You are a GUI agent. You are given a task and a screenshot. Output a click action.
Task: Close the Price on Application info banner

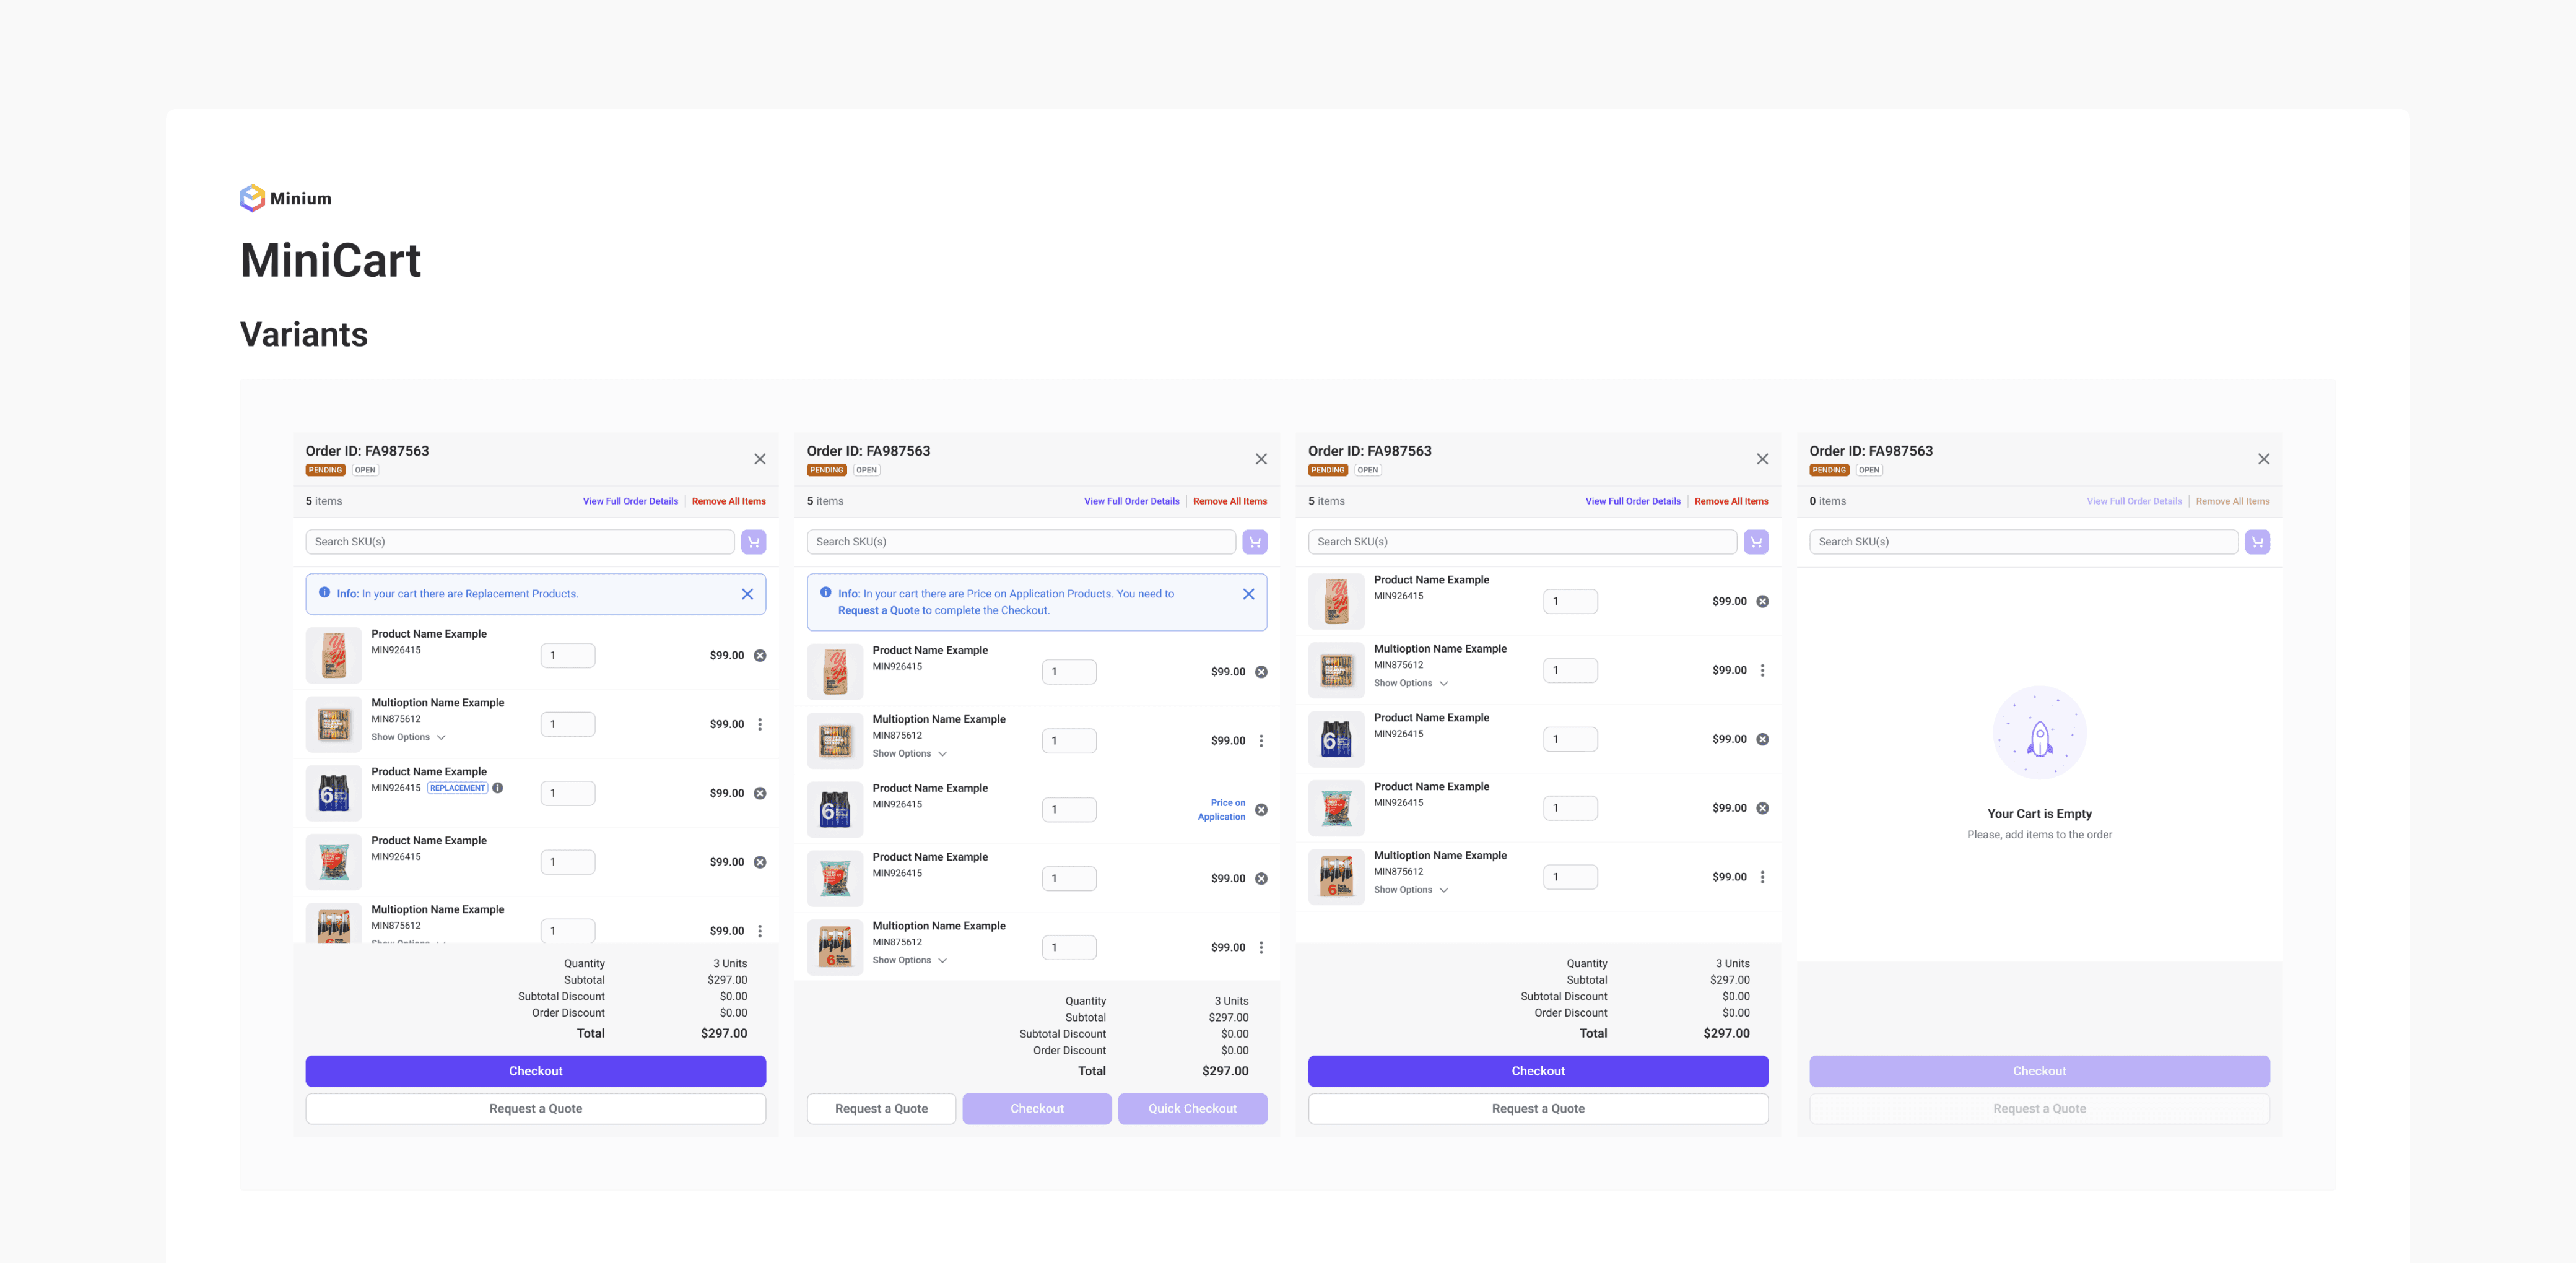1248,594
